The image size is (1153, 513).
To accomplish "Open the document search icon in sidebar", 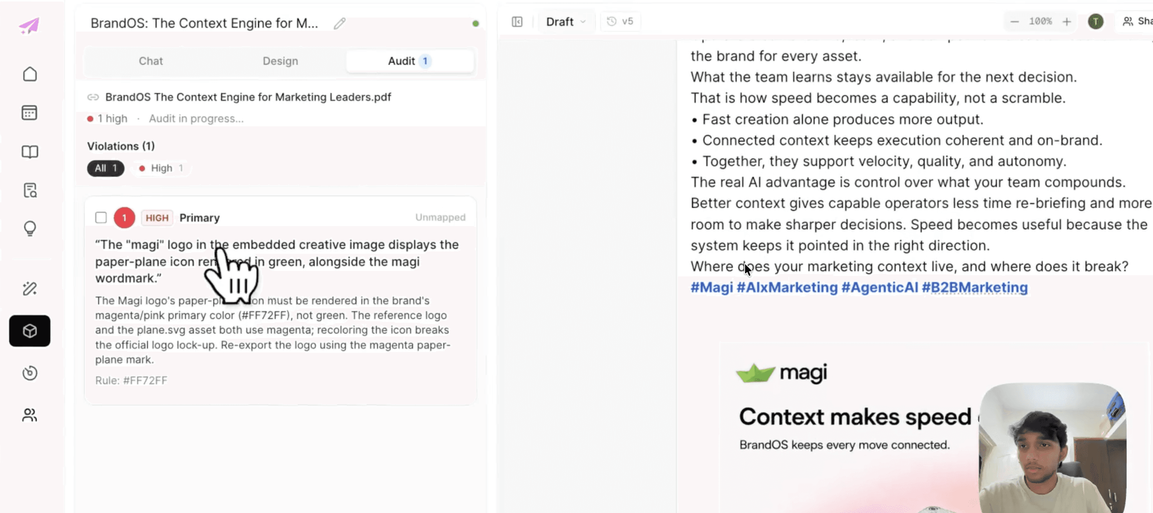I will click(30, 191).
